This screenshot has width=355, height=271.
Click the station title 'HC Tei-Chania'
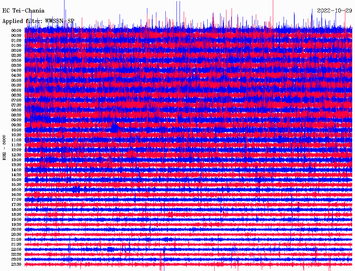pyautogui.click(x=23, y=11)
